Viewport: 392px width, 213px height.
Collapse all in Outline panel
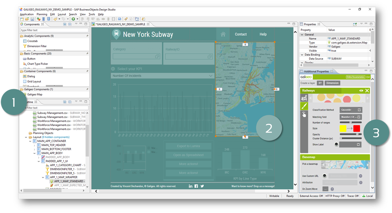(x=70, y=102)
